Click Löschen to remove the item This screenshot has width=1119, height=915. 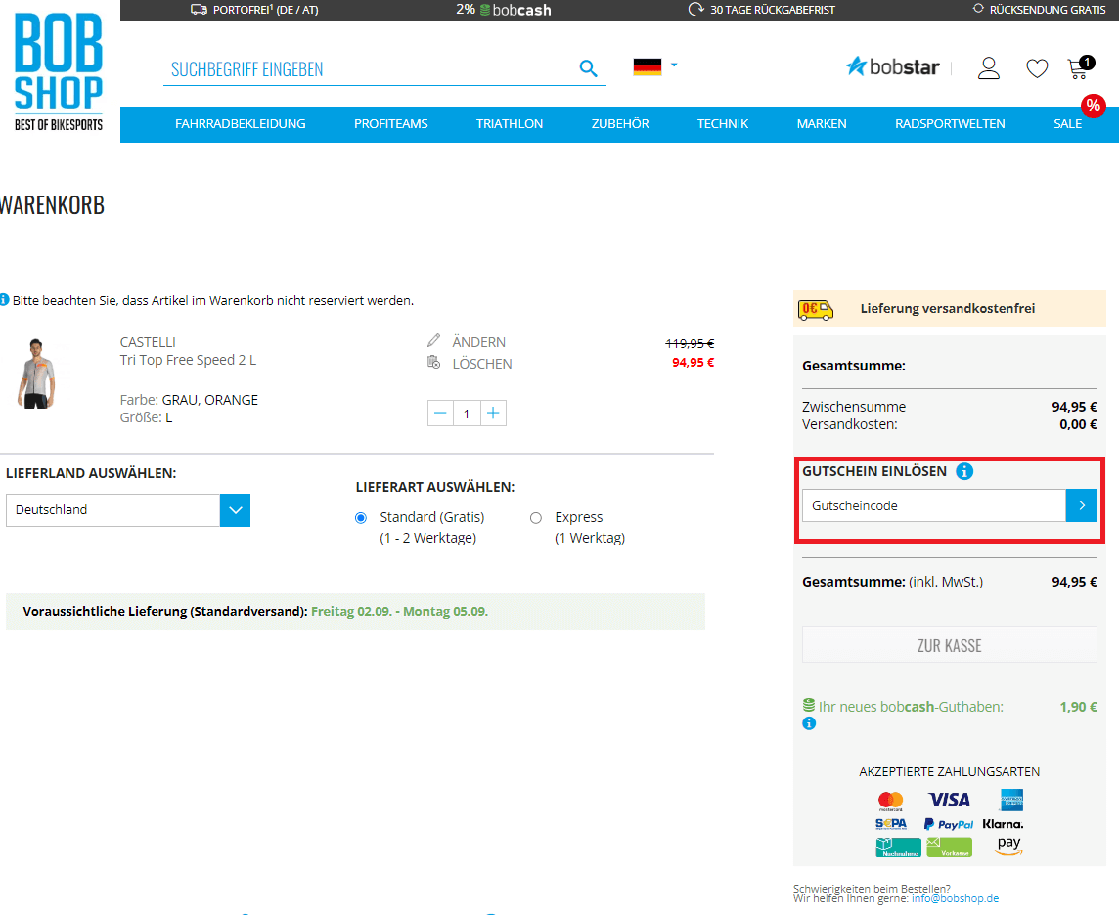pyautogui.click(x=481, y=364)
